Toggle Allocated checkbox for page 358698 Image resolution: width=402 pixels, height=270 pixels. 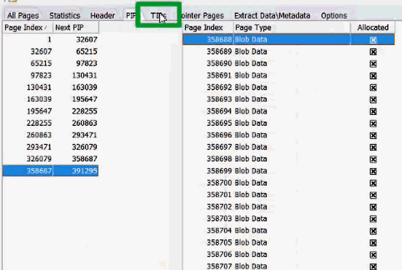click(373, 159)
